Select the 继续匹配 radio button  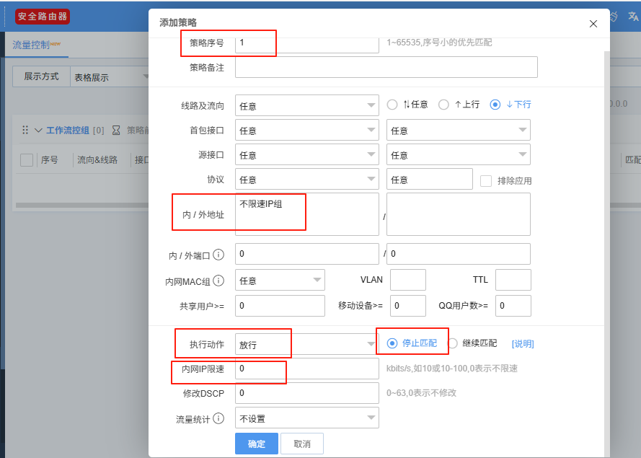[x=453, y=343]
